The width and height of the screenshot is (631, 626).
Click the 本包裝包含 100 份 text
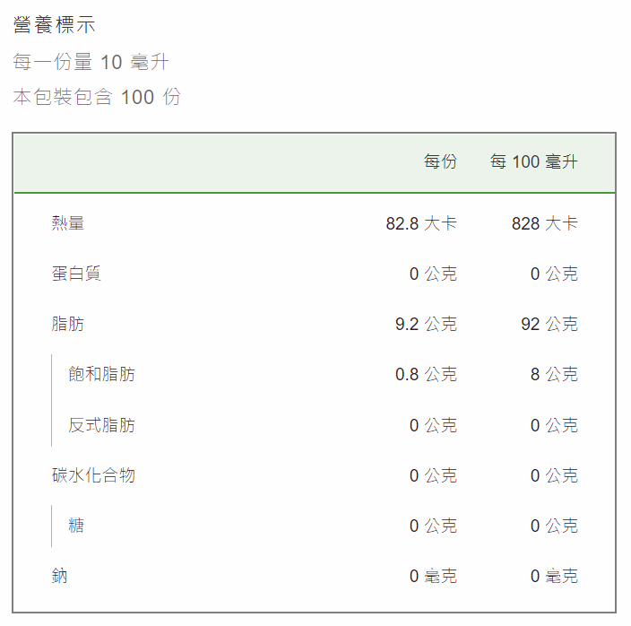[97, 97]
